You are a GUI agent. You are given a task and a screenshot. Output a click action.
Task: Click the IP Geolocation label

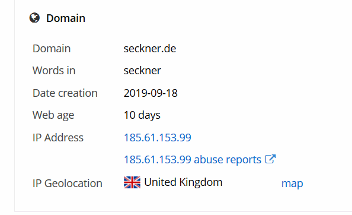pyautogui.click(x=68, y=184)
